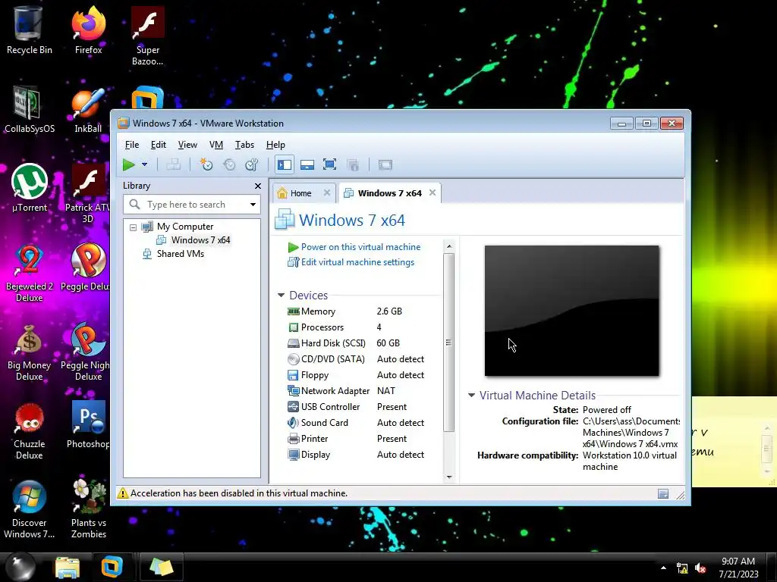The width and height of the screenshot is (777, 582).
Task: Open the Edit menu
Action: (x=158, y=145)
